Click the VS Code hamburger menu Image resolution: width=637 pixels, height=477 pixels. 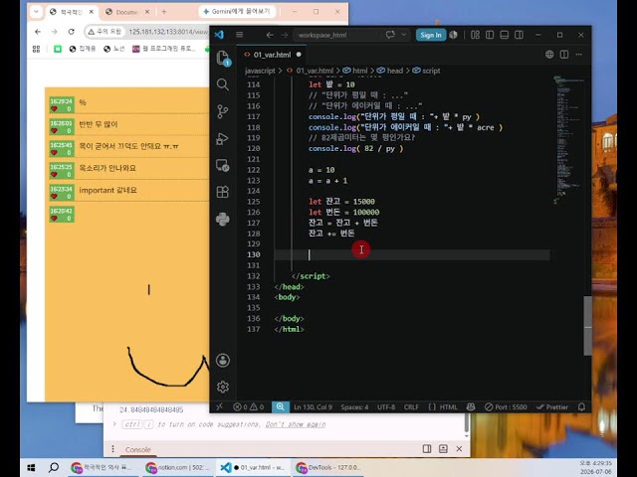click(x=239, y=35)
